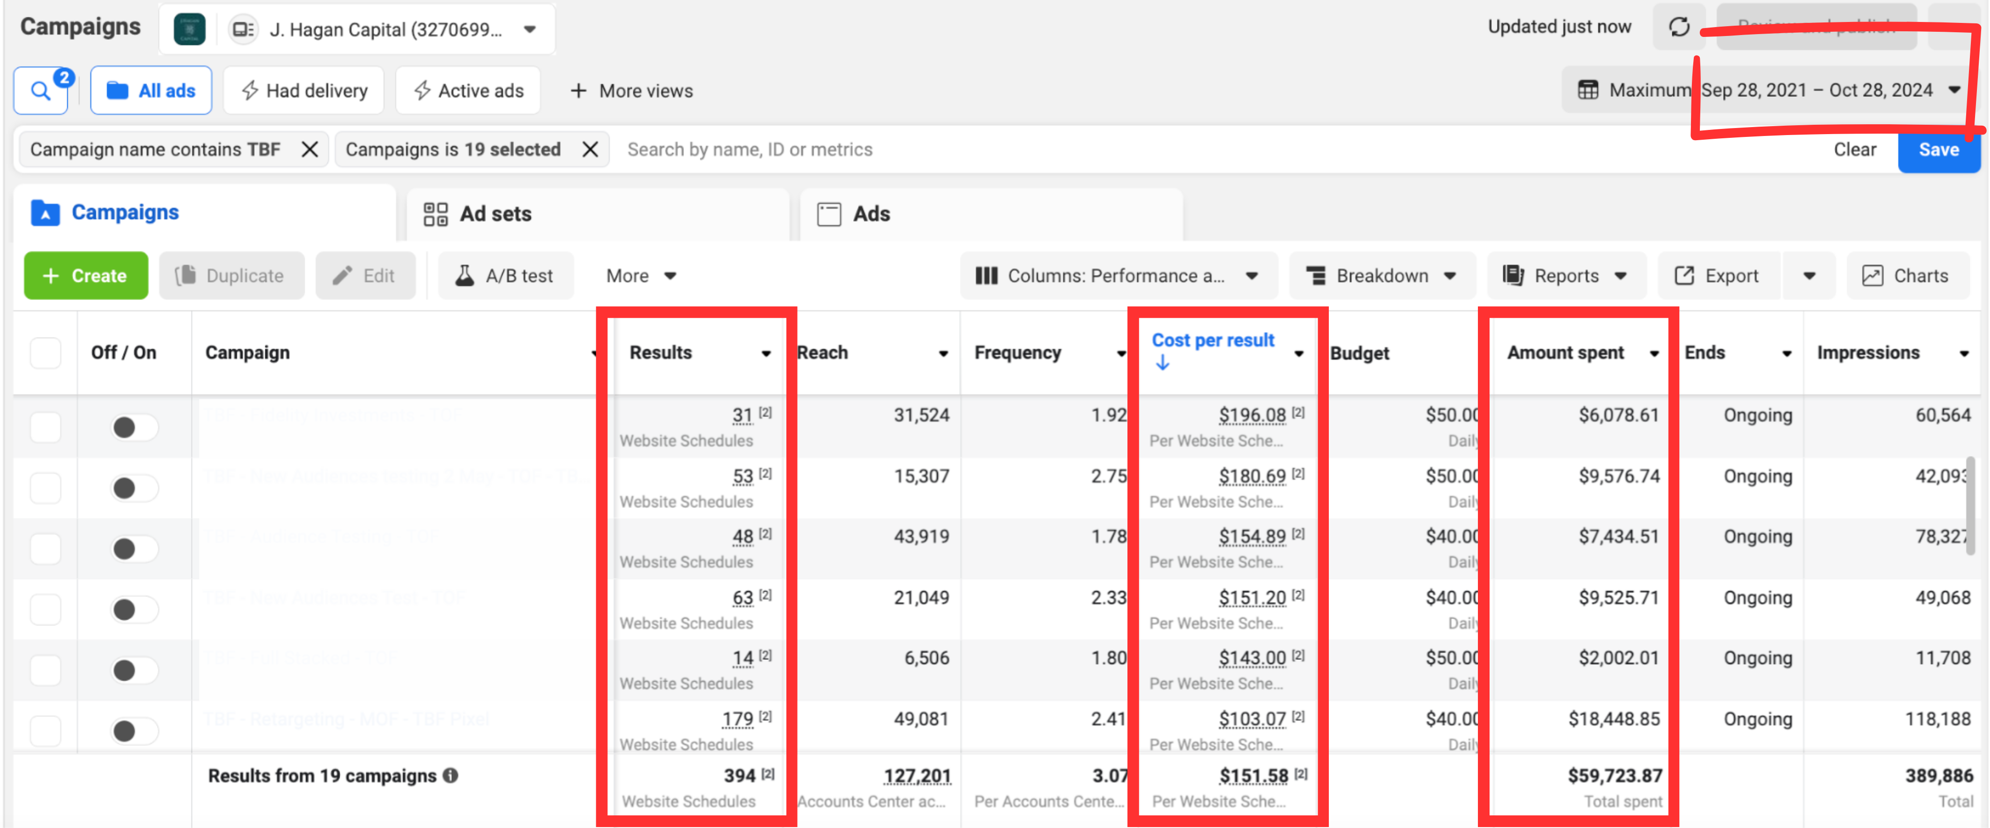This screenshot has width=1990, height=828.
Task: Click the table's vertical scrollbar
Action: (1970, 506)
